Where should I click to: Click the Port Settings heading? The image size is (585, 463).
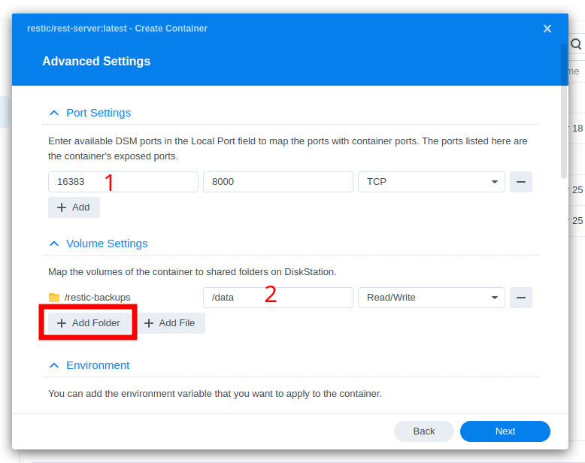(99, 113)
